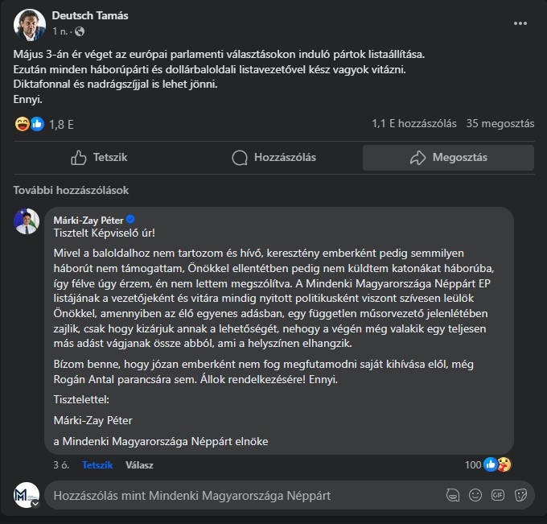Screen dimensions: 547x524
Task: Focus the Hozzászólás mint Mindenki Magyarországa Néppárt field
Action: (241, 495)
